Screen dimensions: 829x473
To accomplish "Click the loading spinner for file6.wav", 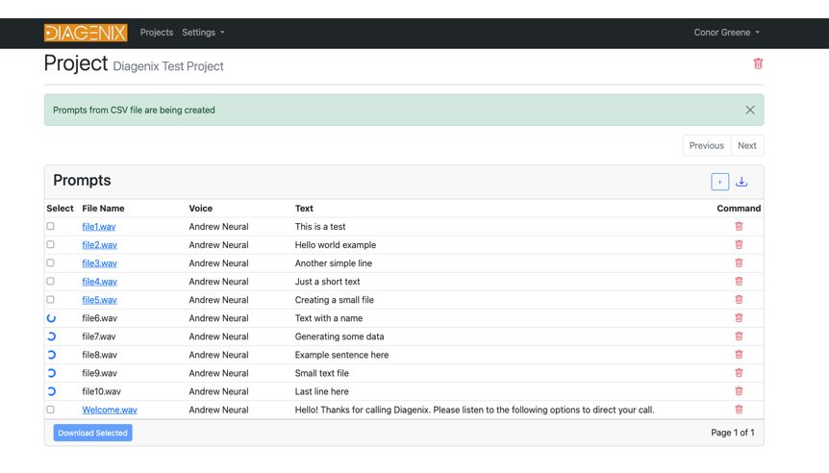I will coord(51,318).
